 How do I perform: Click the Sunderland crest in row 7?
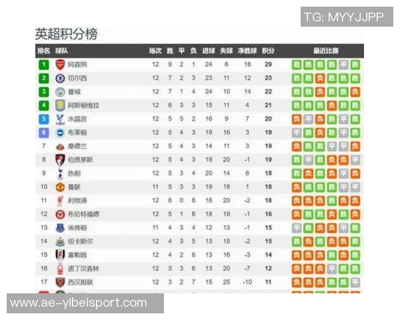[x=60, y=146]
